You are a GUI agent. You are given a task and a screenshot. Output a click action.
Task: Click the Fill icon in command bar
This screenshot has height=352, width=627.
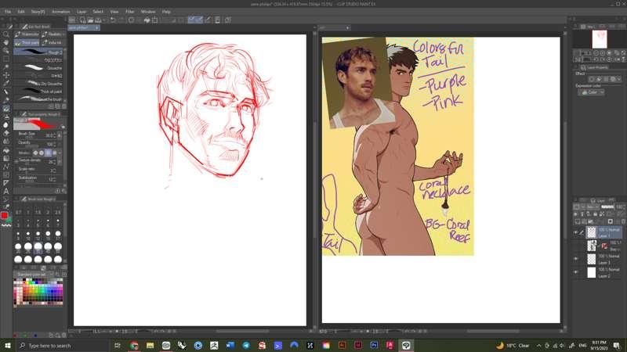(x=147, y=20)
